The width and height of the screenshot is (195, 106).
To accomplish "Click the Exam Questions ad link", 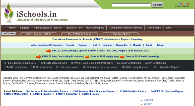I will coord(120,34).
